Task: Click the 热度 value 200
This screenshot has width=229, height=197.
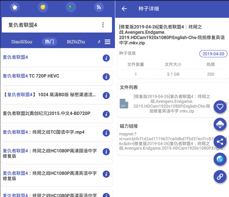Action: click(x=211, y=74)
